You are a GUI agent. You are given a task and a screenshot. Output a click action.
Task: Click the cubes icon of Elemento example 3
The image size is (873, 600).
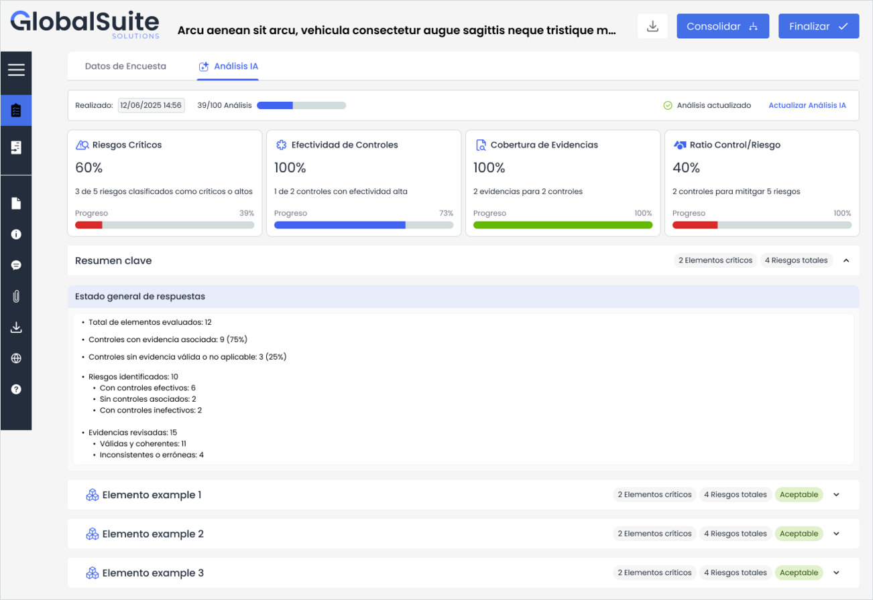[93, 573]
